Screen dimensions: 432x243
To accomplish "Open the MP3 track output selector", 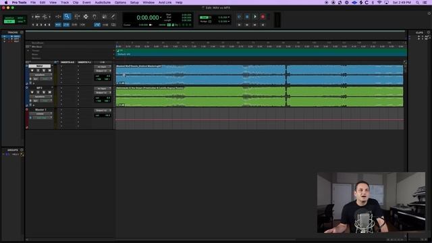I will click(x=103, y=92).
